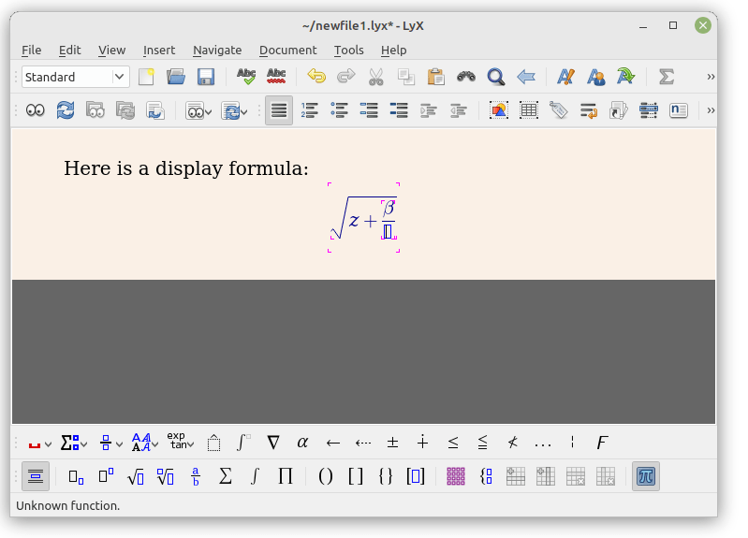
Task: Click the Save document icon
Action: (205, 78)
